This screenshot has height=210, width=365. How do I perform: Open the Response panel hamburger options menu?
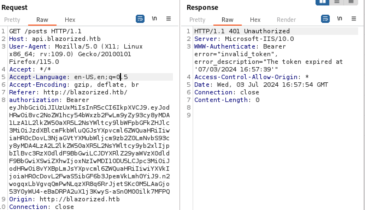tap(354, 19)
